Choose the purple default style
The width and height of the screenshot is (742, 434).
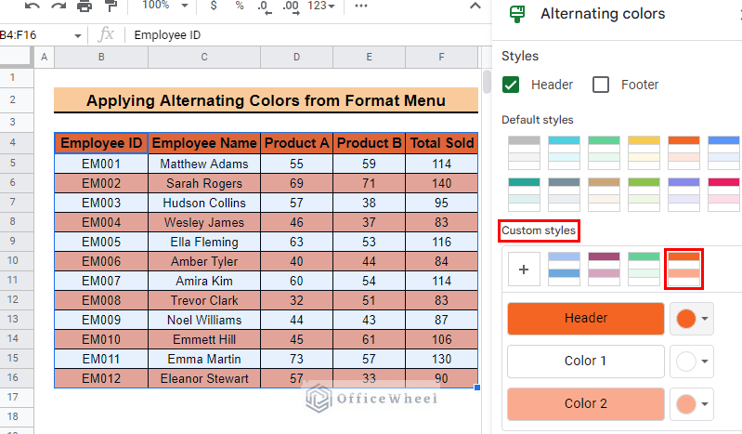pos(683,194)
